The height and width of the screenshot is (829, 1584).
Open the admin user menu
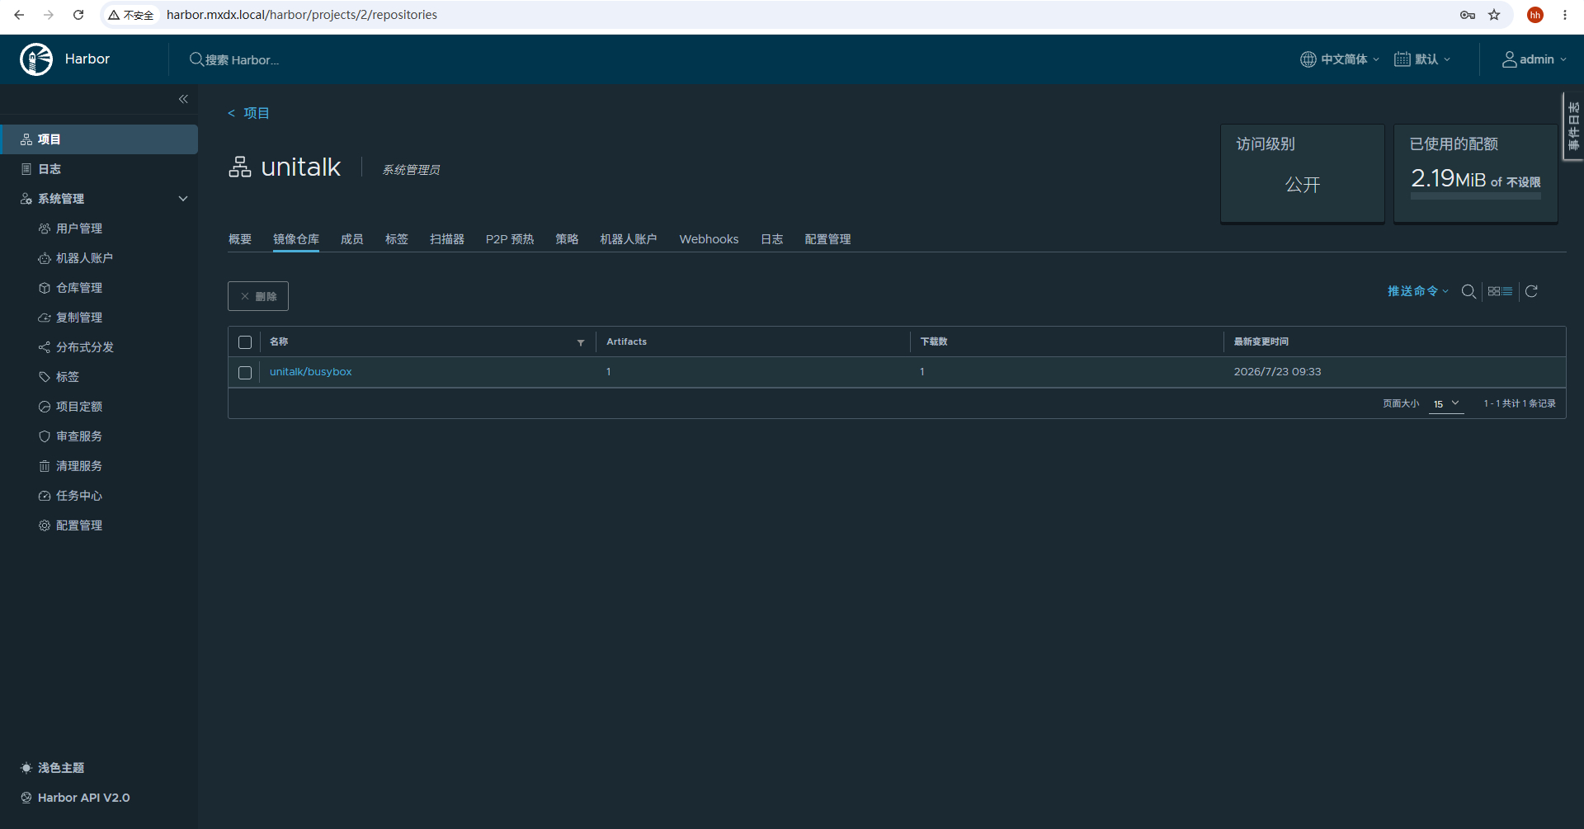[x=1534, y=59]
